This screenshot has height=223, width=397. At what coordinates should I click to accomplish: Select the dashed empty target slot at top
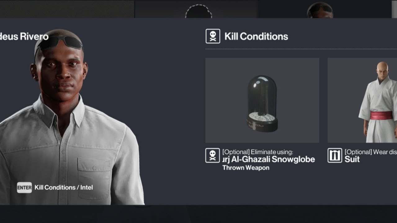198,11
